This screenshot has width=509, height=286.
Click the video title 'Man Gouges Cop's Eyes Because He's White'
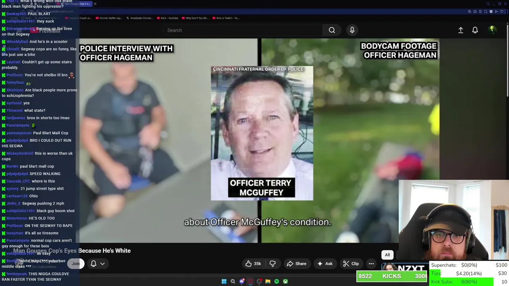(72, 251)
